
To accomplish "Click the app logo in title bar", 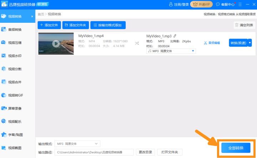I will point(4,4).
